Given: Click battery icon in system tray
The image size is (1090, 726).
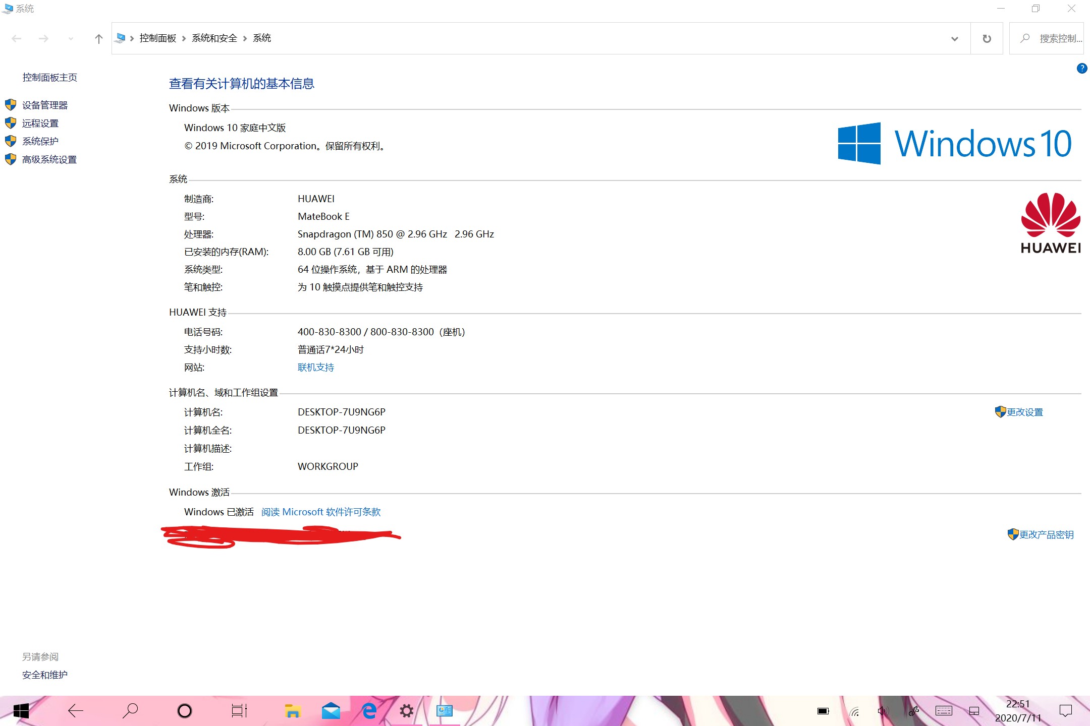Looking at the screenshot, I should 823,711.
